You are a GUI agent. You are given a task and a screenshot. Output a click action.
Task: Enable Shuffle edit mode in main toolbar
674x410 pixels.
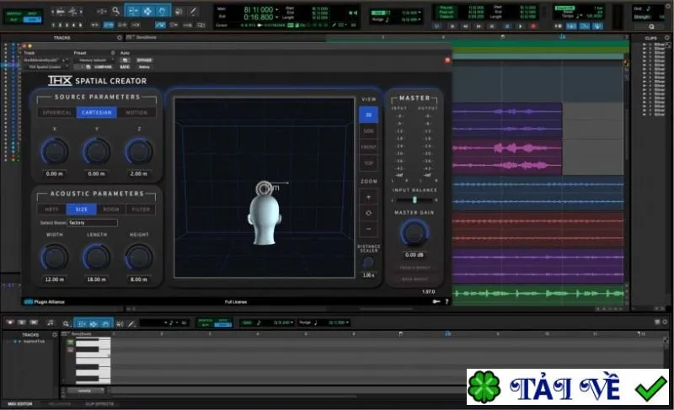click(x=14, y=13)
